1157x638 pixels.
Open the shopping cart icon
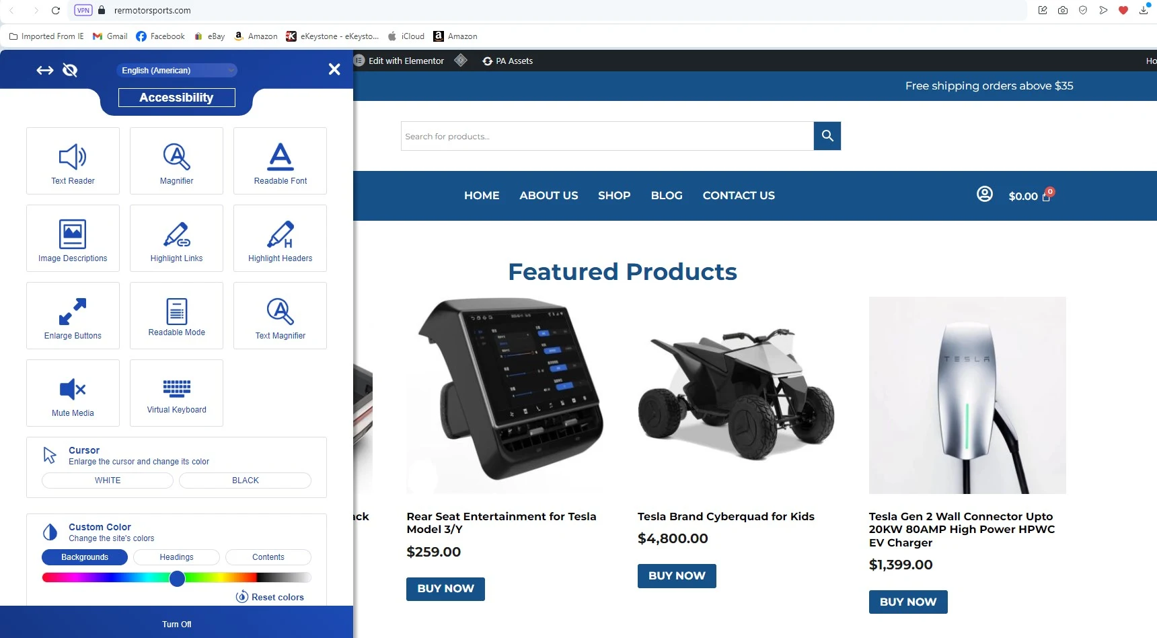pyautogui.click(x=1047, y=196)
